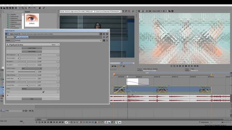Click the external monitor preview icon
Screen dimensions: 232x130
[143, 11]
